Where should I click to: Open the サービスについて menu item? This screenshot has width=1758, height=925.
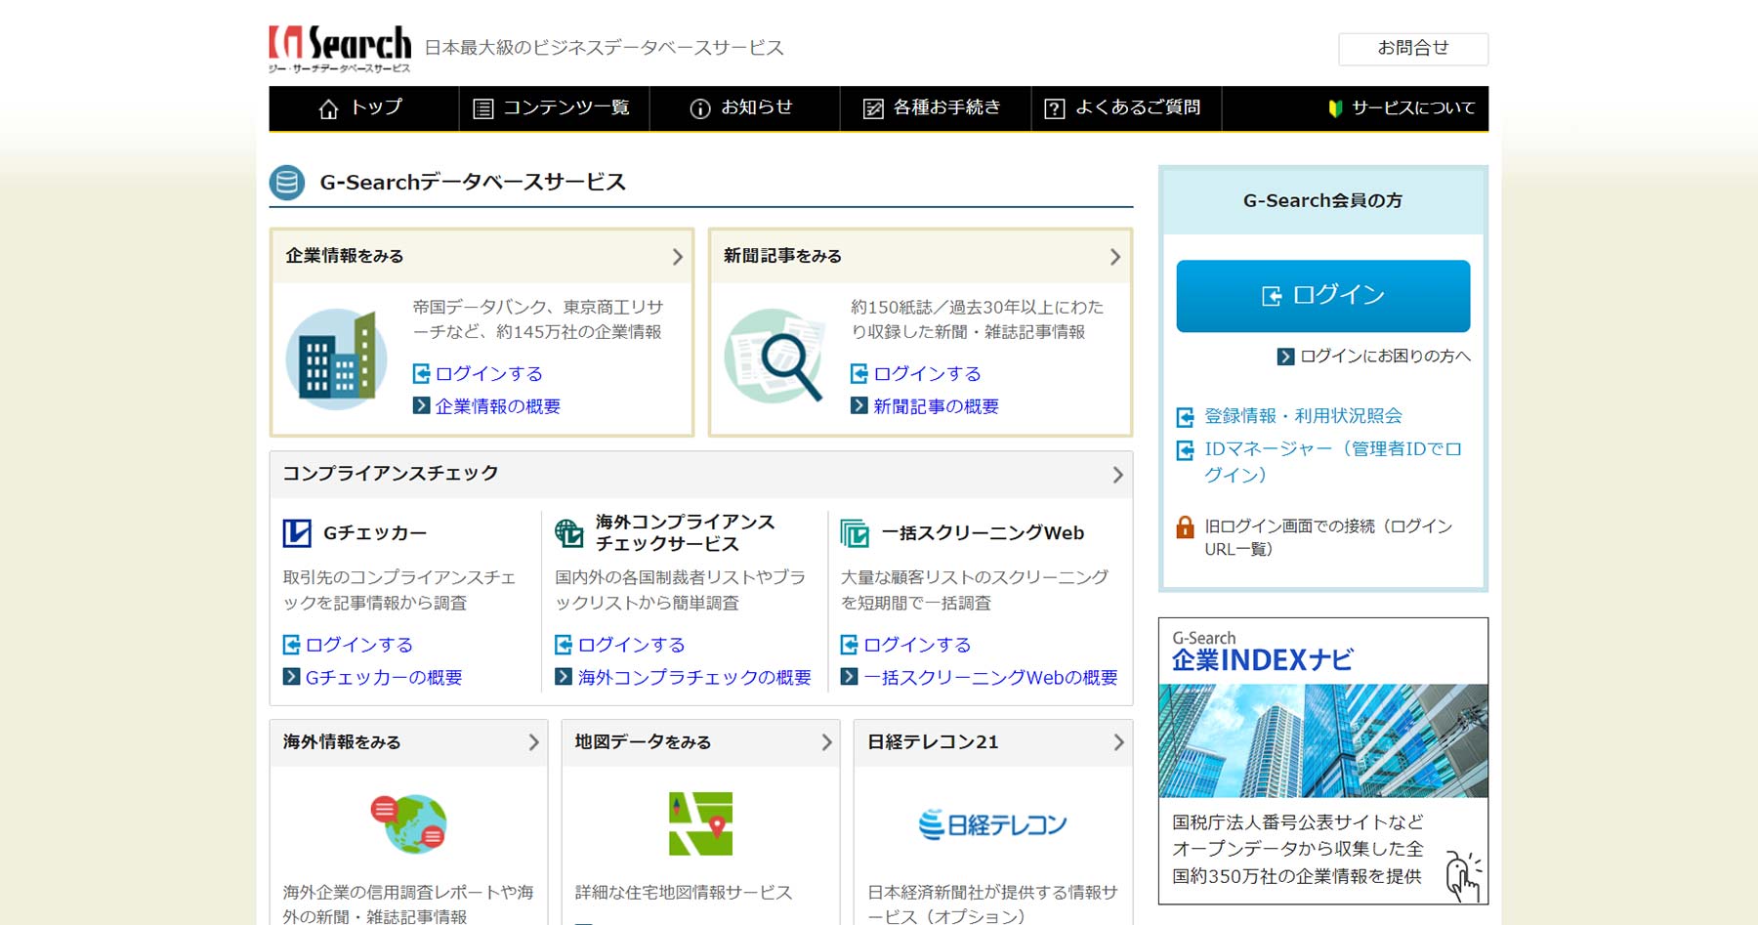click(1402, 108)
